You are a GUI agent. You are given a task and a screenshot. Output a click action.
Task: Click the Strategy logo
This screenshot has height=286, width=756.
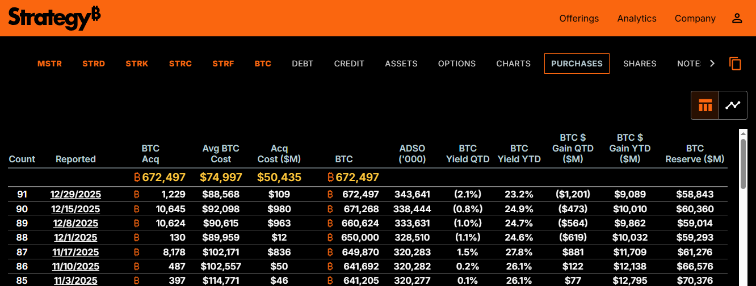pos(54,18)
